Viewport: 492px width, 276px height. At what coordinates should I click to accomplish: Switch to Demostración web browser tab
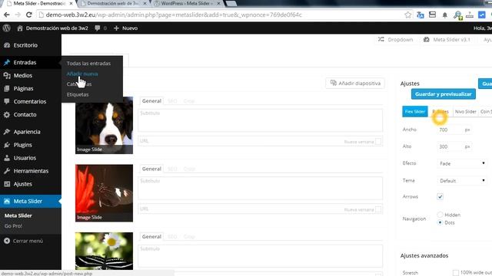click(x=113, y=3)
